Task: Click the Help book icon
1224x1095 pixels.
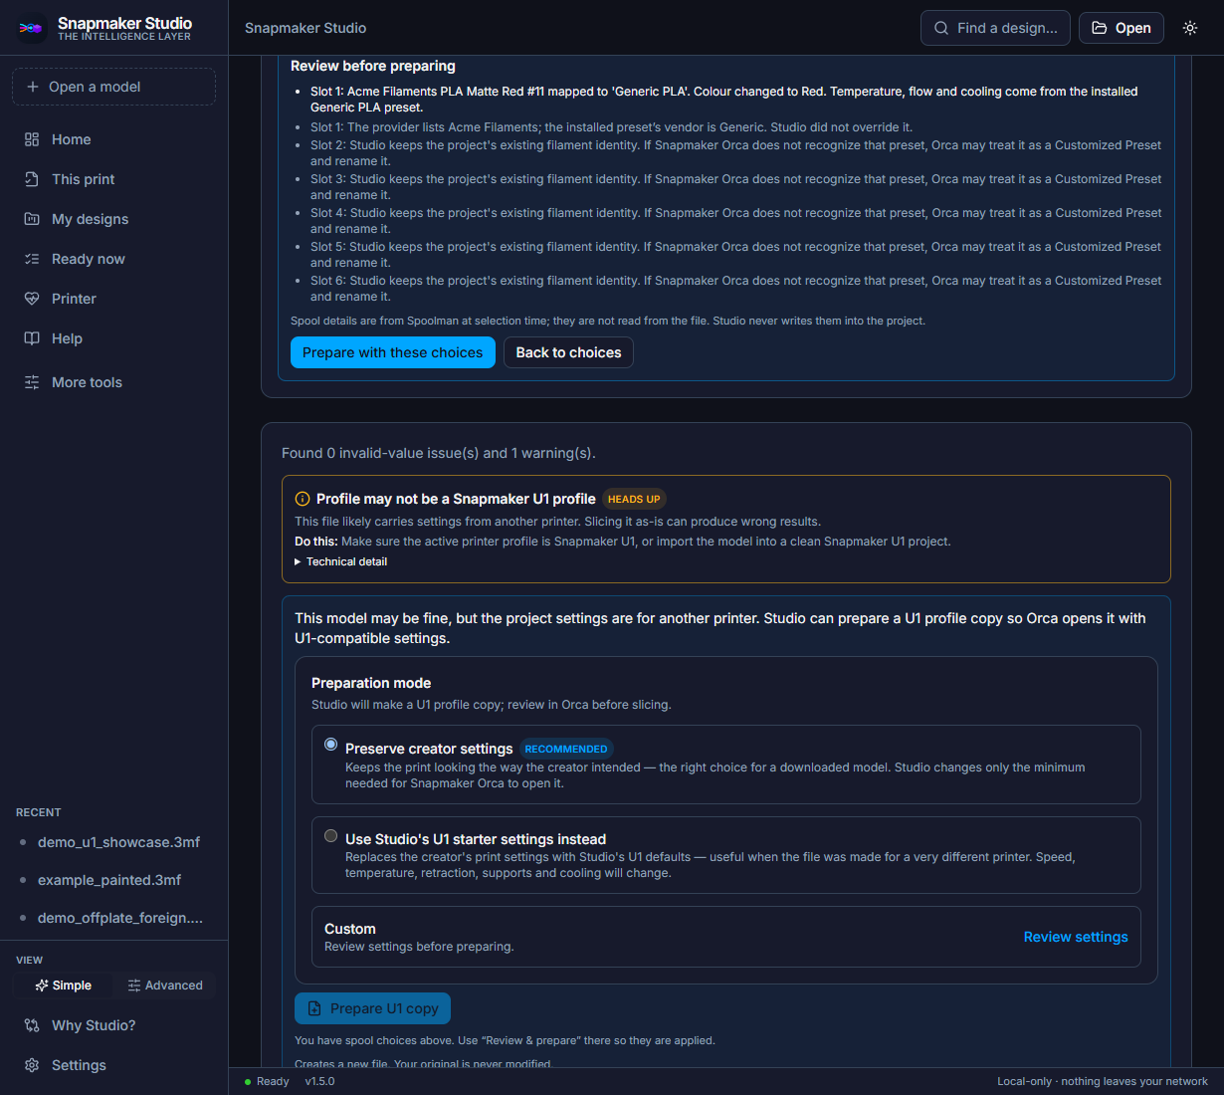Action: click(x=32, y=338)
